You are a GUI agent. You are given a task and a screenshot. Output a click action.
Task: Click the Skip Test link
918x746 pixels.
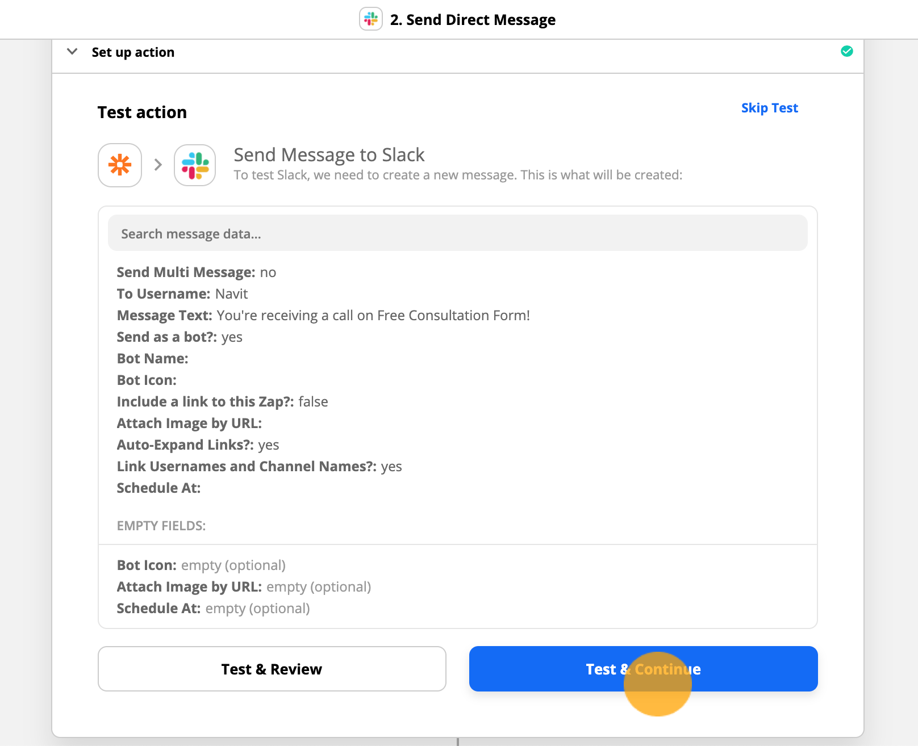(x=769, y=108)
